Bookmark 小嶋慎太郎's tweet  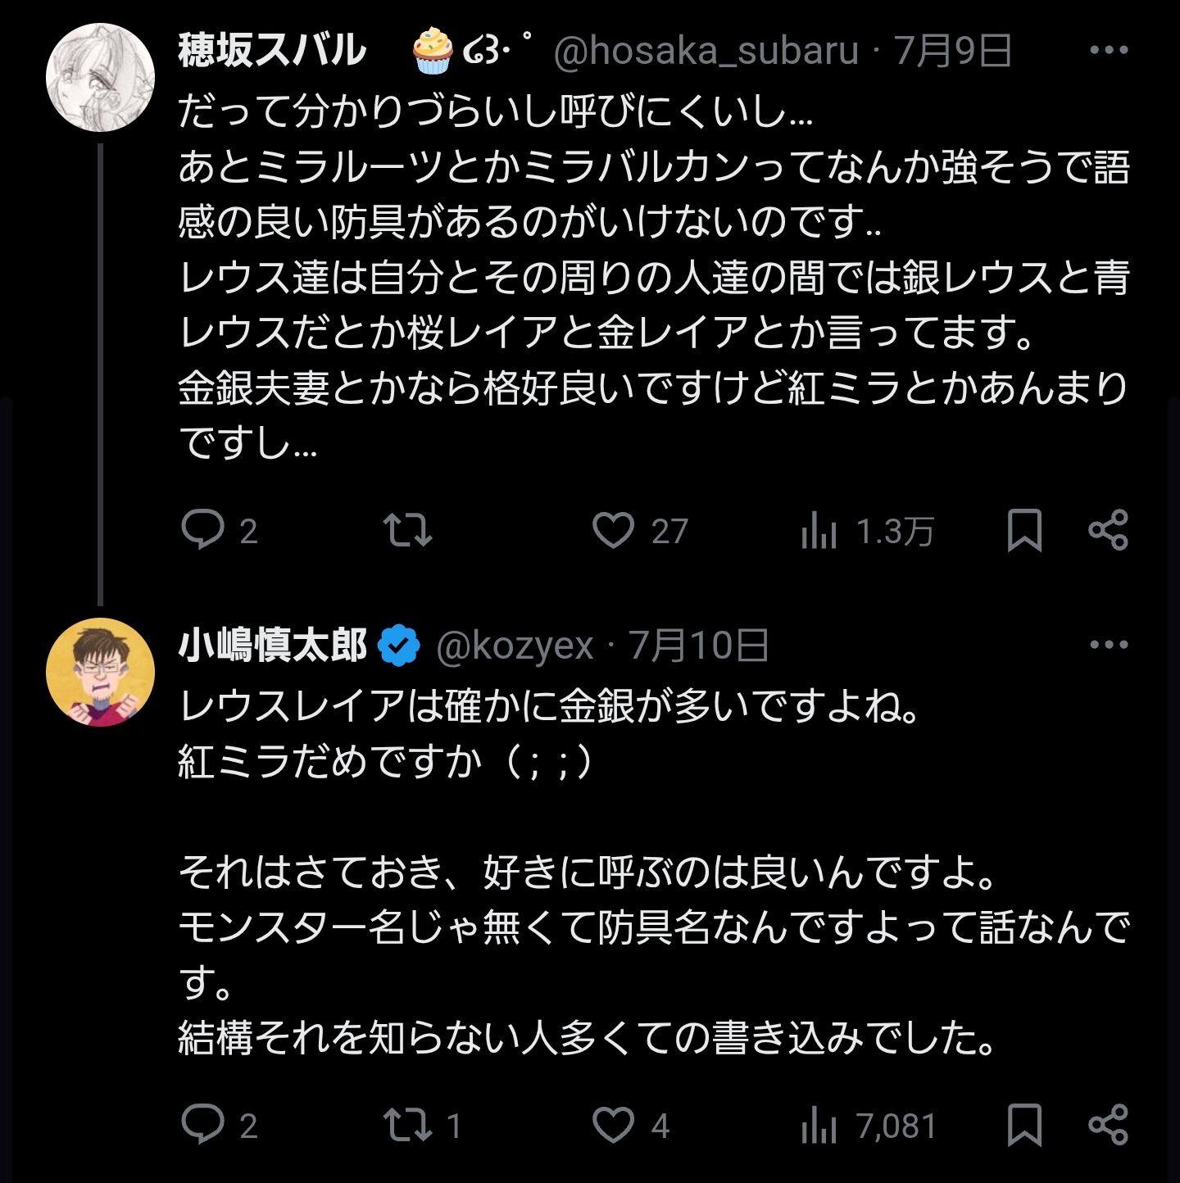(1024, 1124)
